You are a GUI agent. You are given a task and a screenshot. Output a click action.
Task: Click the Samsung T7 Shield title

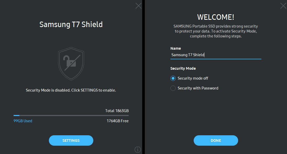(x=71, y=24)
